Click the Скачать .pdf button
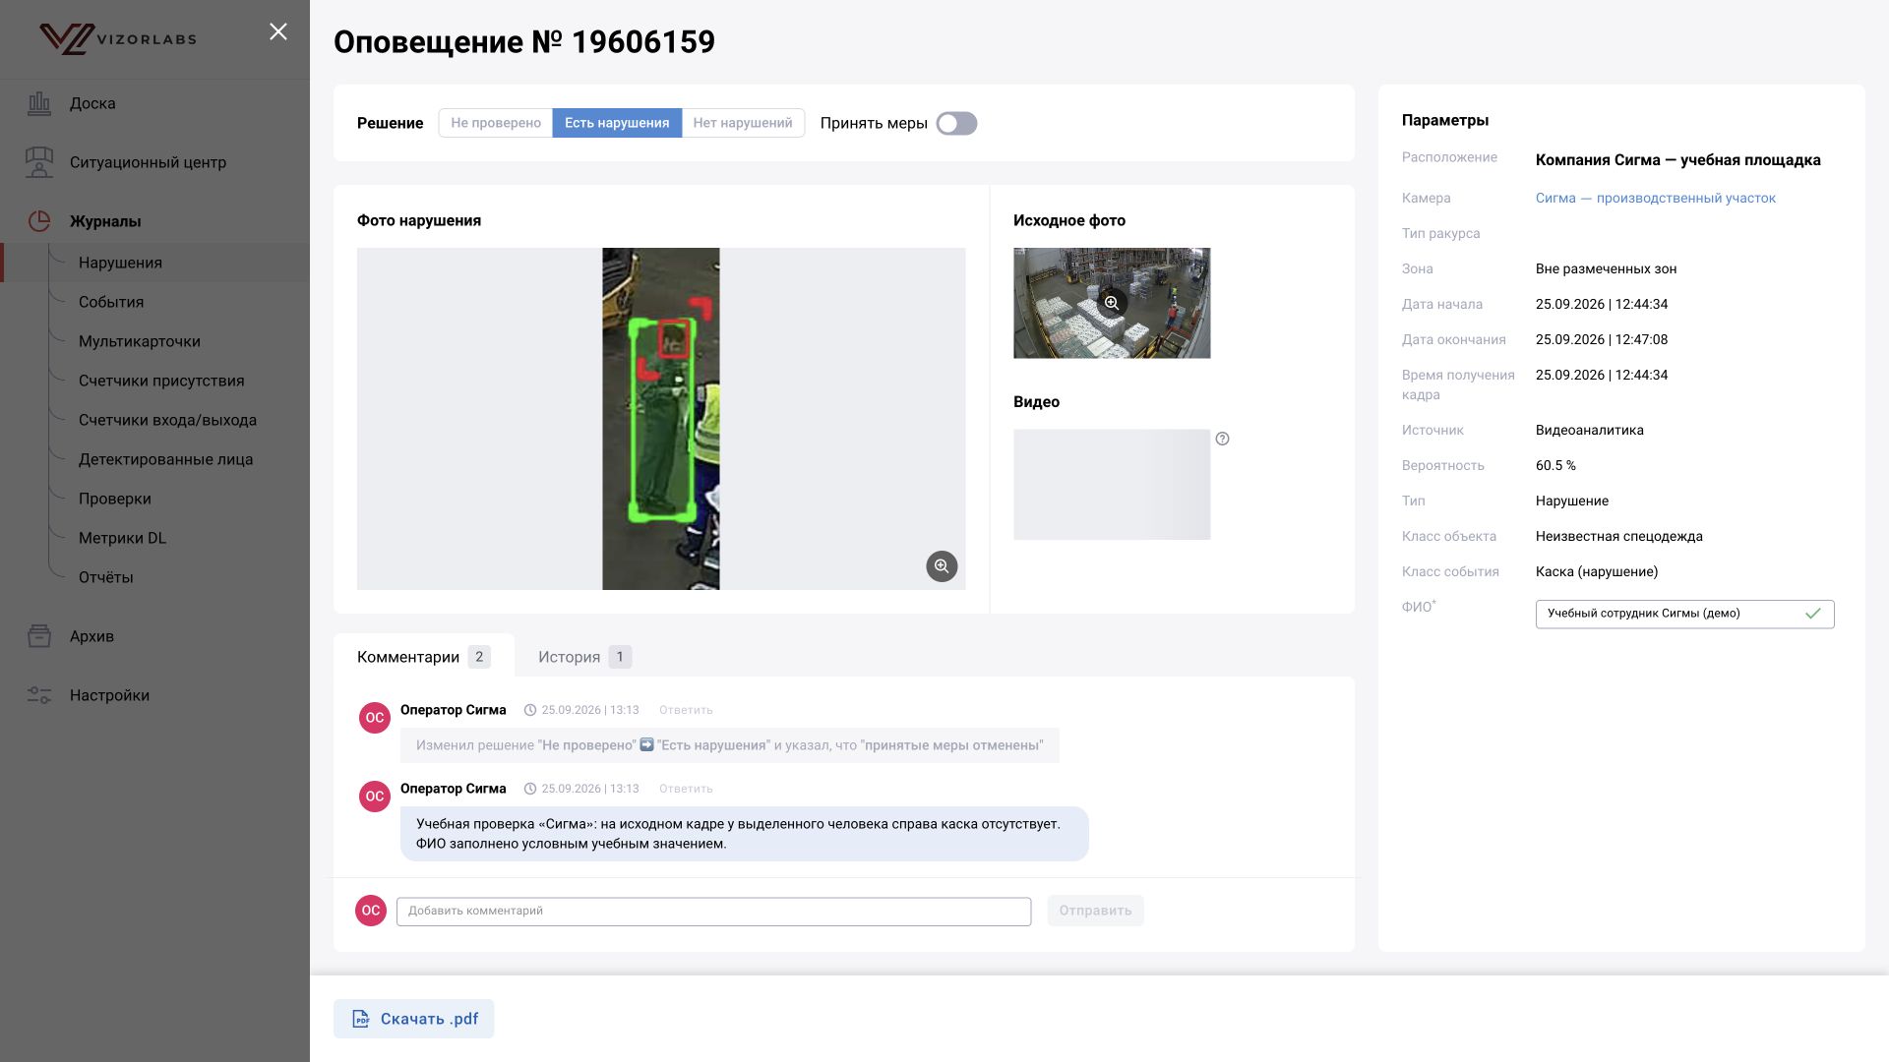This screenshot has width=1889, height=1062. [414, 1019]
